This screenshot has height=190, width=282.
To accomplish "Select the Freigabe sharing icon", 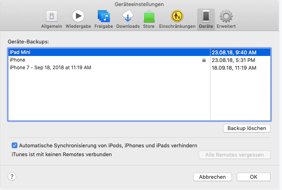I will [x=103, y=17].
